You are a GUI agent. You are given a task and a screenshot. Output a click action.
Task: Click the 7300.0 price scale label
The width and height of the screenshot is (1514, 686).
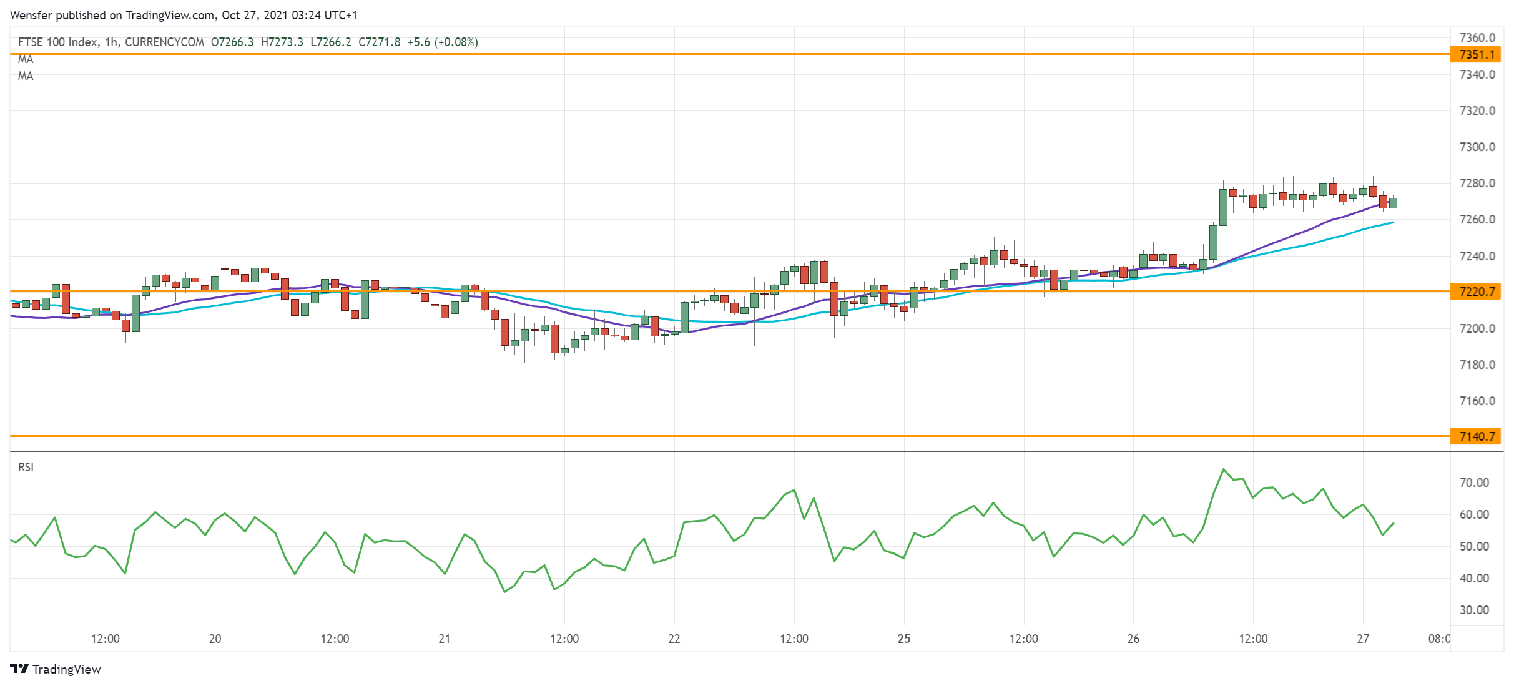(x=1477, y=147)
